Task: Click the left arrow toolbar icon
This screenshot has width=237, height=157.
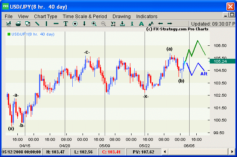Action: click(160, 23)
